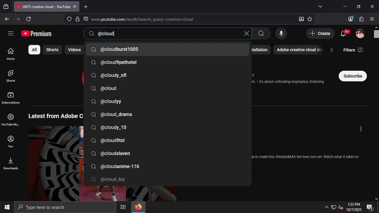Screen dimensions: 379x213
Task: Go to YouTube Premium home logo
Action: [x=36, y=34]
